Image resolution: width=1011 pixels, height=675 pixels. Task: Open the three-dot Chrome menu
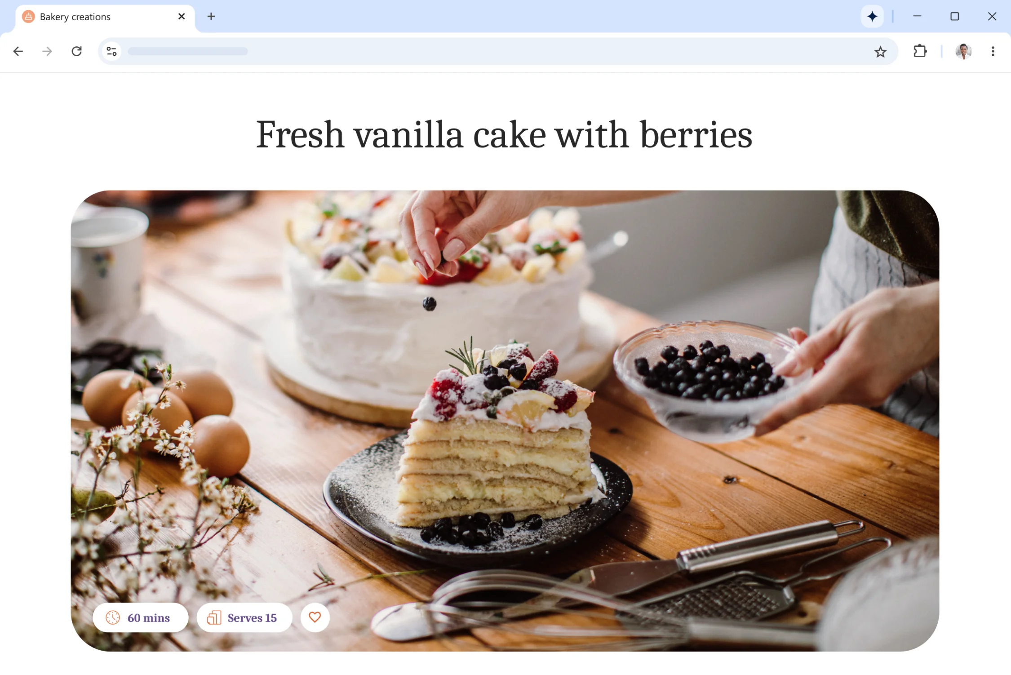993,51
